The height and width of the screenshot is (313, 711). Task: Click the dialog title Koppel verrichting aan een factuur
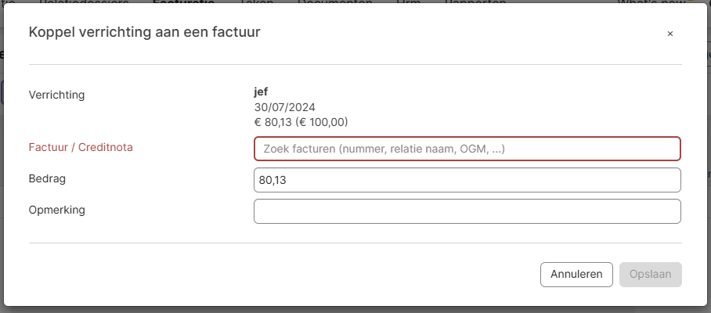144,32
